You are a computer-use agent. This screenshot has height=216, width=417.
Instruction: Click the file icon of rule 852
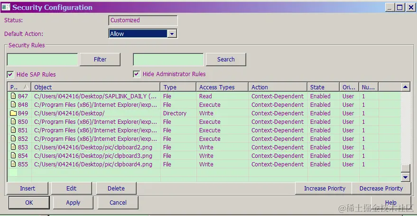pyautogui.click(x=13, y=138)
